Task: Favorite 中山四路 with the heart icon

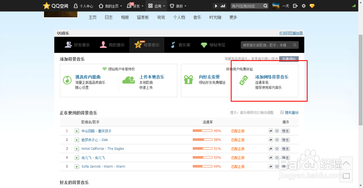Action: pyautogui.click(x=277, y=131)
